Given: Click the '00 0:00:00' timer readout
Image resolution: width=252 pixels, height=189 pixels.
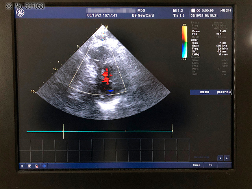Looking at the screenshot, I should coord(205,11).
